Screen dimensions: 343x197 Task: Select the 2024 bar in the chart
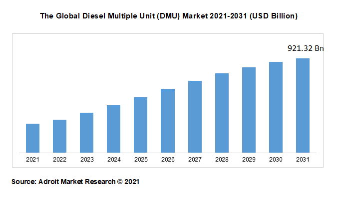[x=113, y=129]
